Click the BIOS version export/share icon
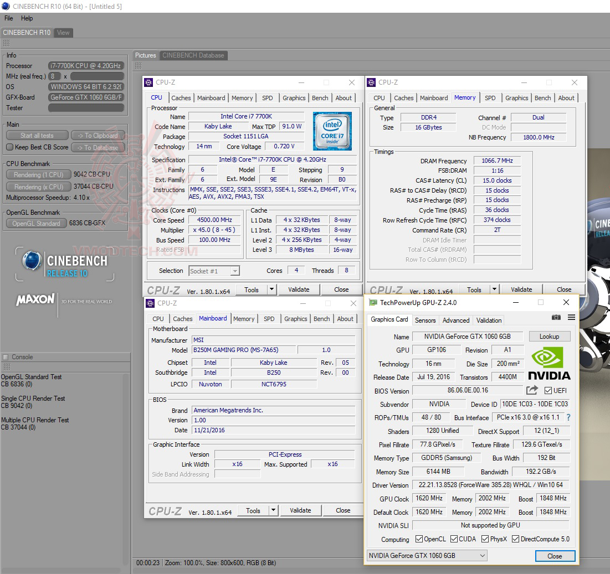Viewport: 610px width, 574px height. click(532, 390)
